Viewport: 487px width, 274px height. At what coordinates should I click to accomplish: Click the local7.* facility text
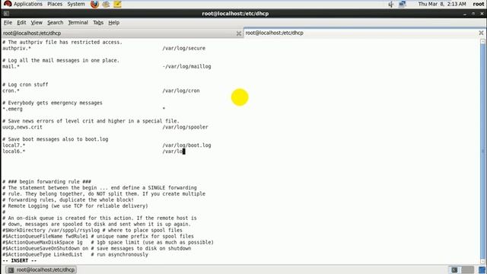(14, 145)
